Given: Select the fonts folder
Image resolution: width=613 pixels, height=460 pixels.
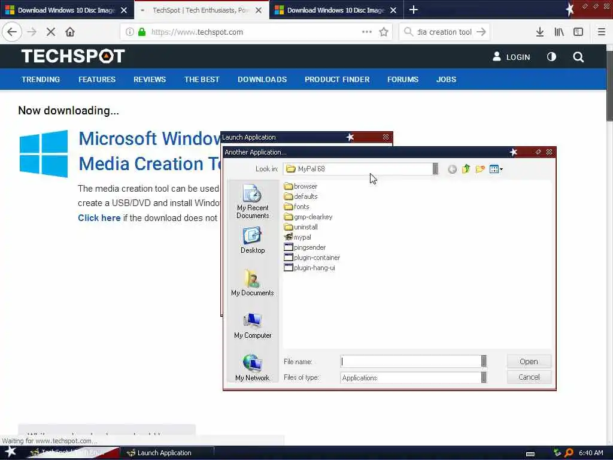Looking at the screenshot, I should (297, 207).
